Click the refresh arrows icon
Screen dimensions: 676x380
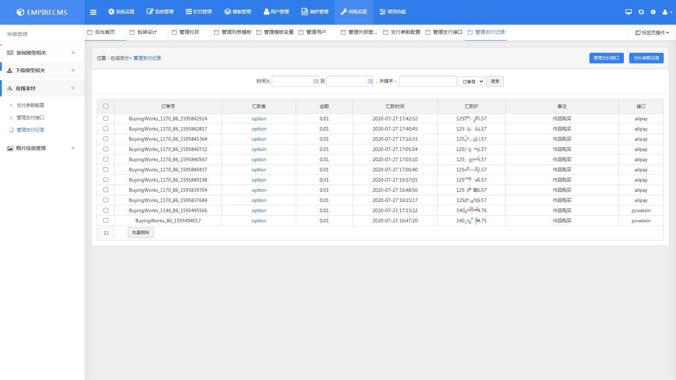click(x=641, y=12)
